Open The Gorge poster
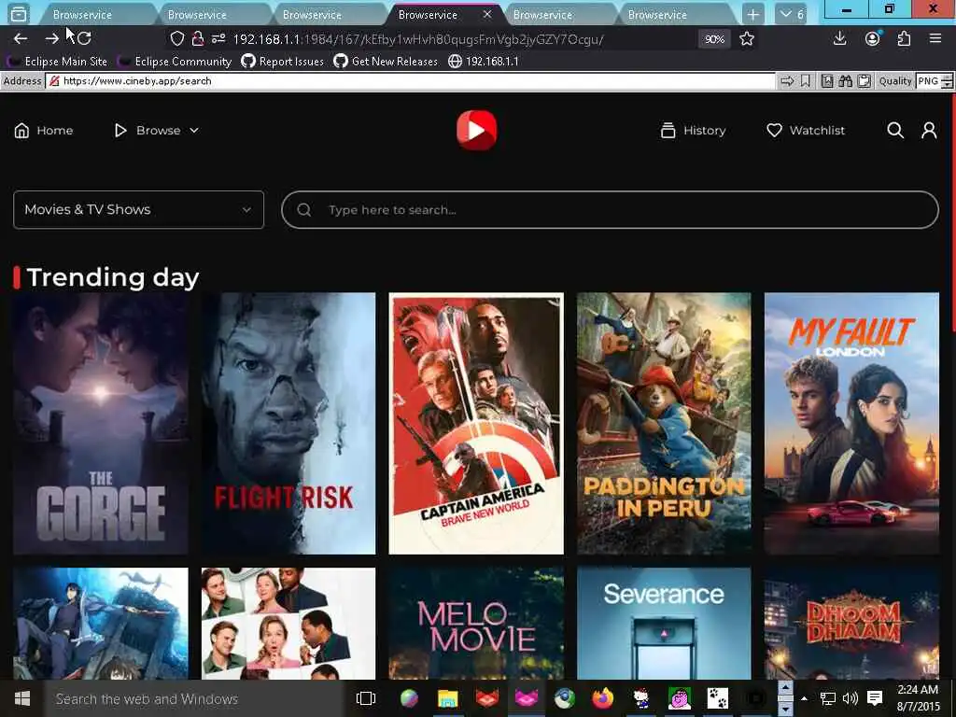This screenshot has width=956, height=717. pos(101,424)
